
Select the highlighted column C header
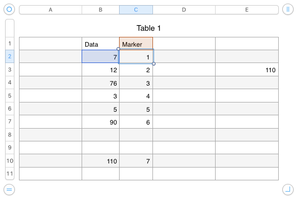pos(136,10)
